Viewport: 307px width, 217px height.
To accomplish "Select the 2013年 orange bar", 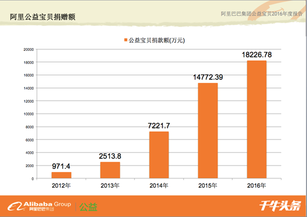I will point(110,170).
